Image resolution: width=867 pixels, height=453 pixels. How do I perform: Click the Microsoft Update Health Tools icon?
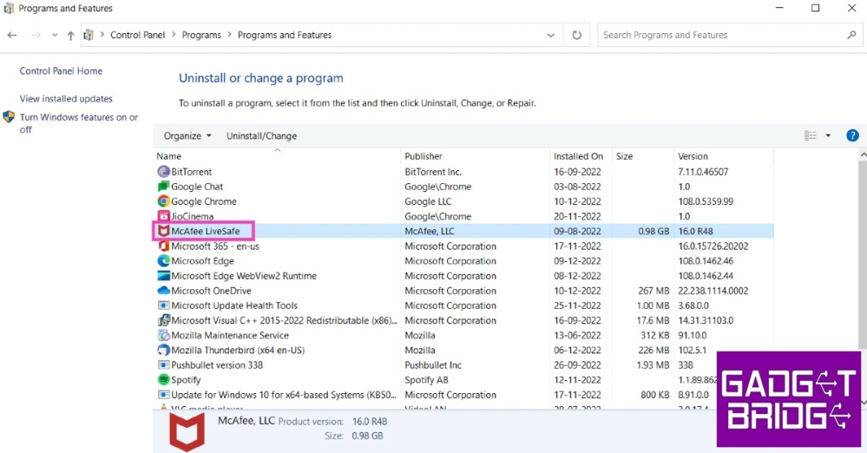pyautogui.click(x=163, y=306)
